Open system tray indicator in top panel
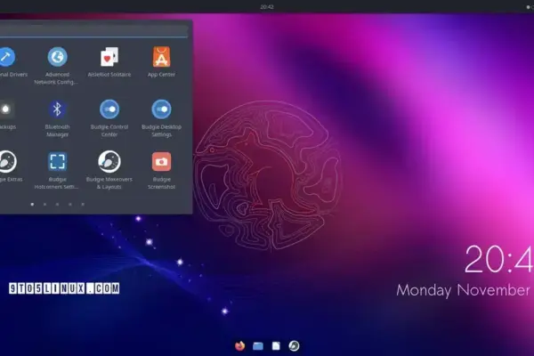This screenshot has height=356, width=534. click(x=530, y=7)
